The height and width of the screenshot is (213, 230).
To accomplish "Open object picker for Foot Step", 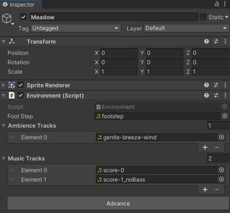I will (225, 116).
